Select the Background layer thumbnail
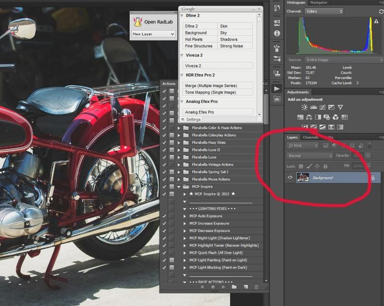 (x=302, y=178)
